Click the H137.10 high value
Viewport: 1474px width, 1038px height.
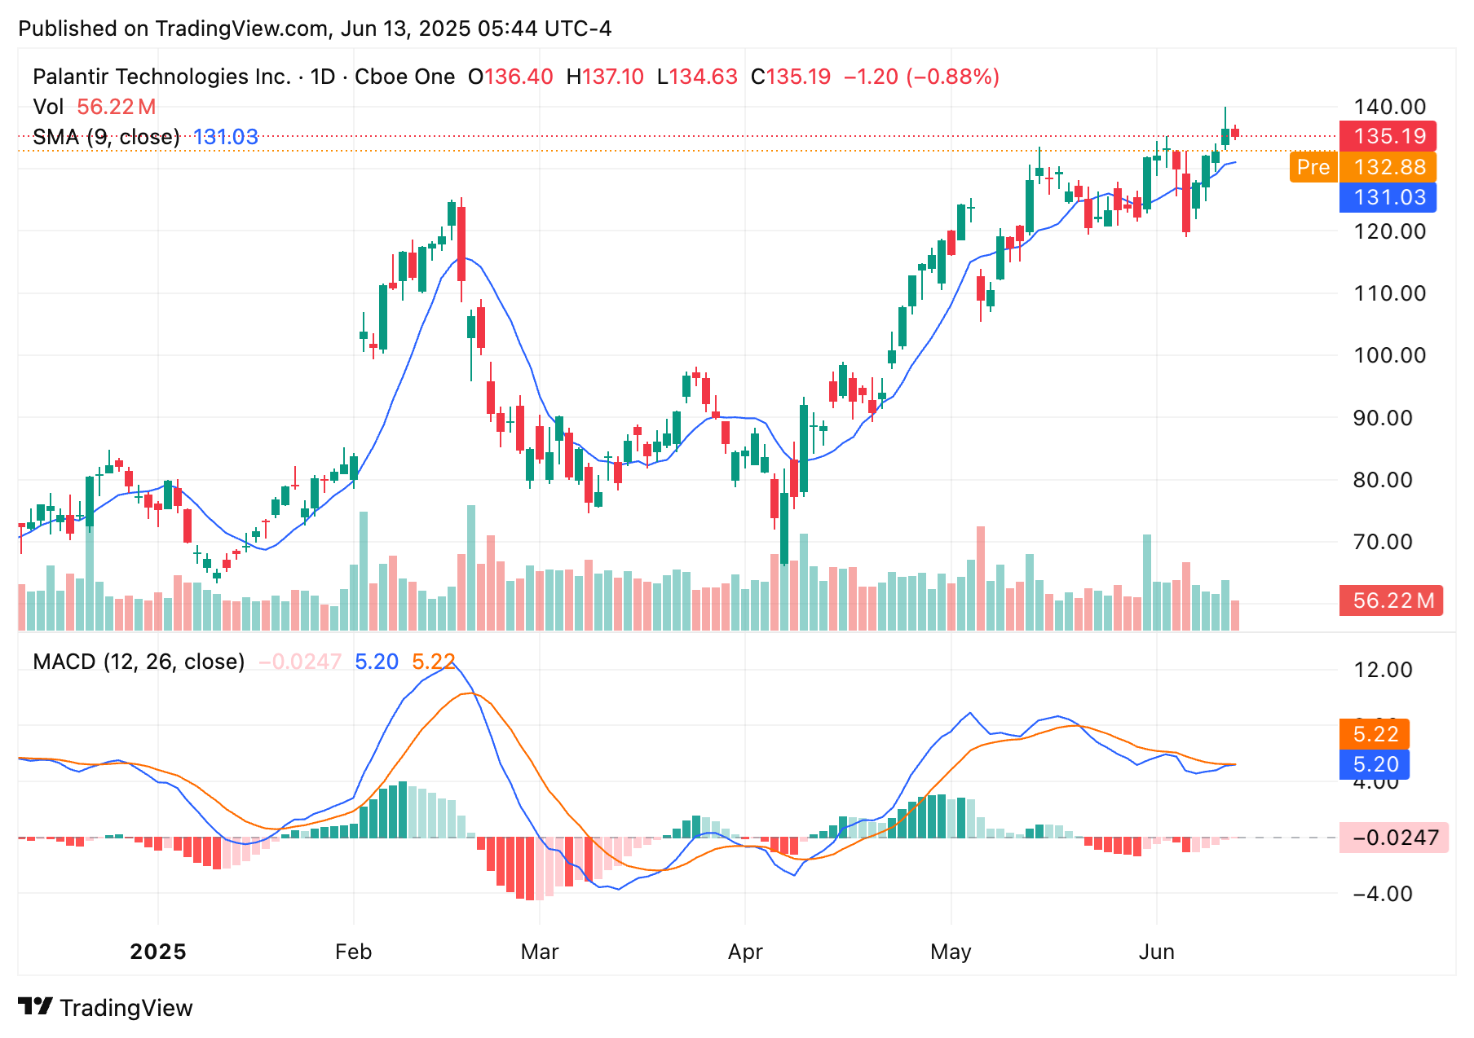(x=605, y=77)
